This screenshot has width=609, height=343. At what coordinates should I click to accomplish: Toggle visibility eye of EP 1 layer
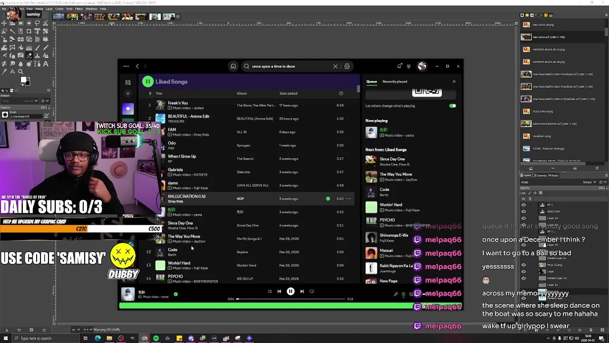(523, 205)
